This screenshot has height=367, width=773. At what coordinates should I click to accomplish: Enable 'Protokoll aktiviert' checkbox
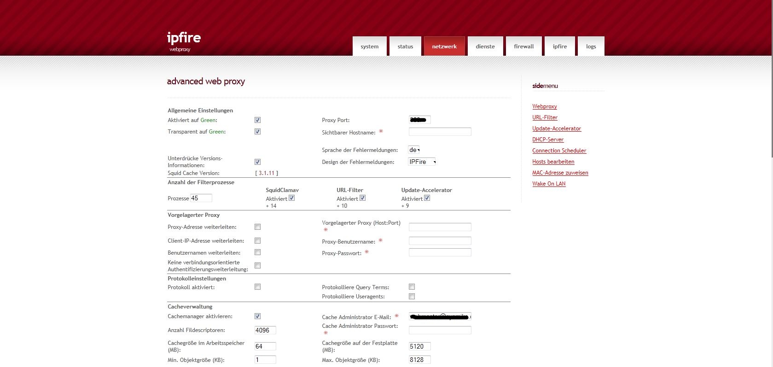tap(257, 287)
